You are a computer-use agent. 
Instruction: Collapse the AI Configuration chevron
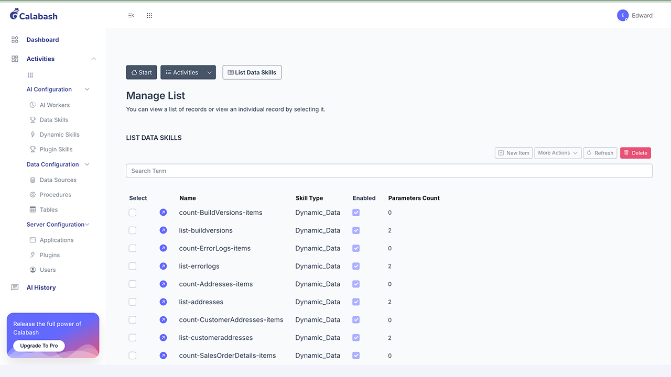[87, 90]
